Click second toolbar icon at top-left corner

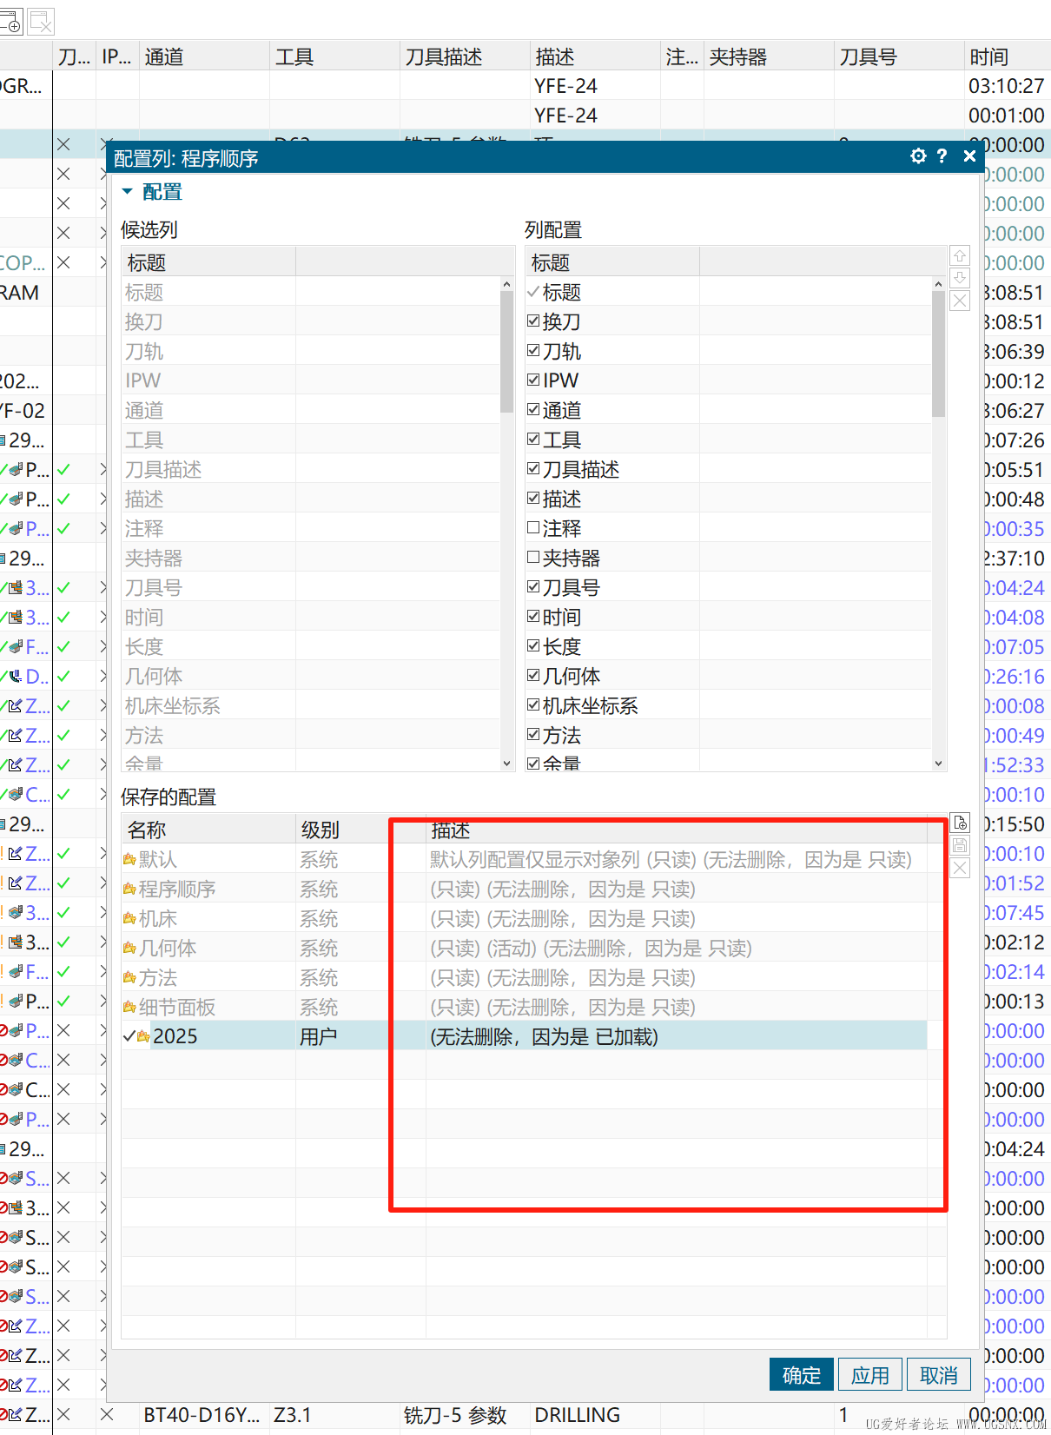40,21
